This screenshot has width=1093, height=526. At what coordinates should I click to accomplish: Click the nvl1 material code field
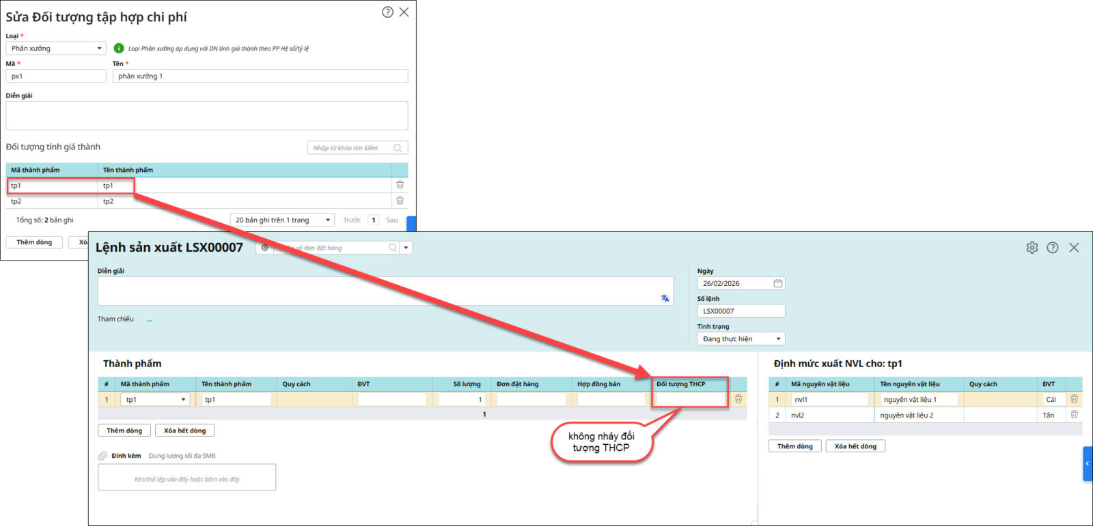click(x=829, y=400)
